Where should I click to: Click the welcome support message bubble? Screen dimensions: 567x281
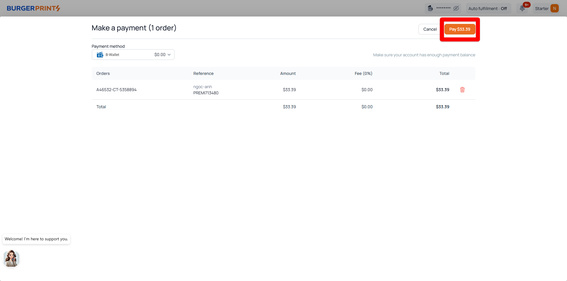(x=36, y=239)
